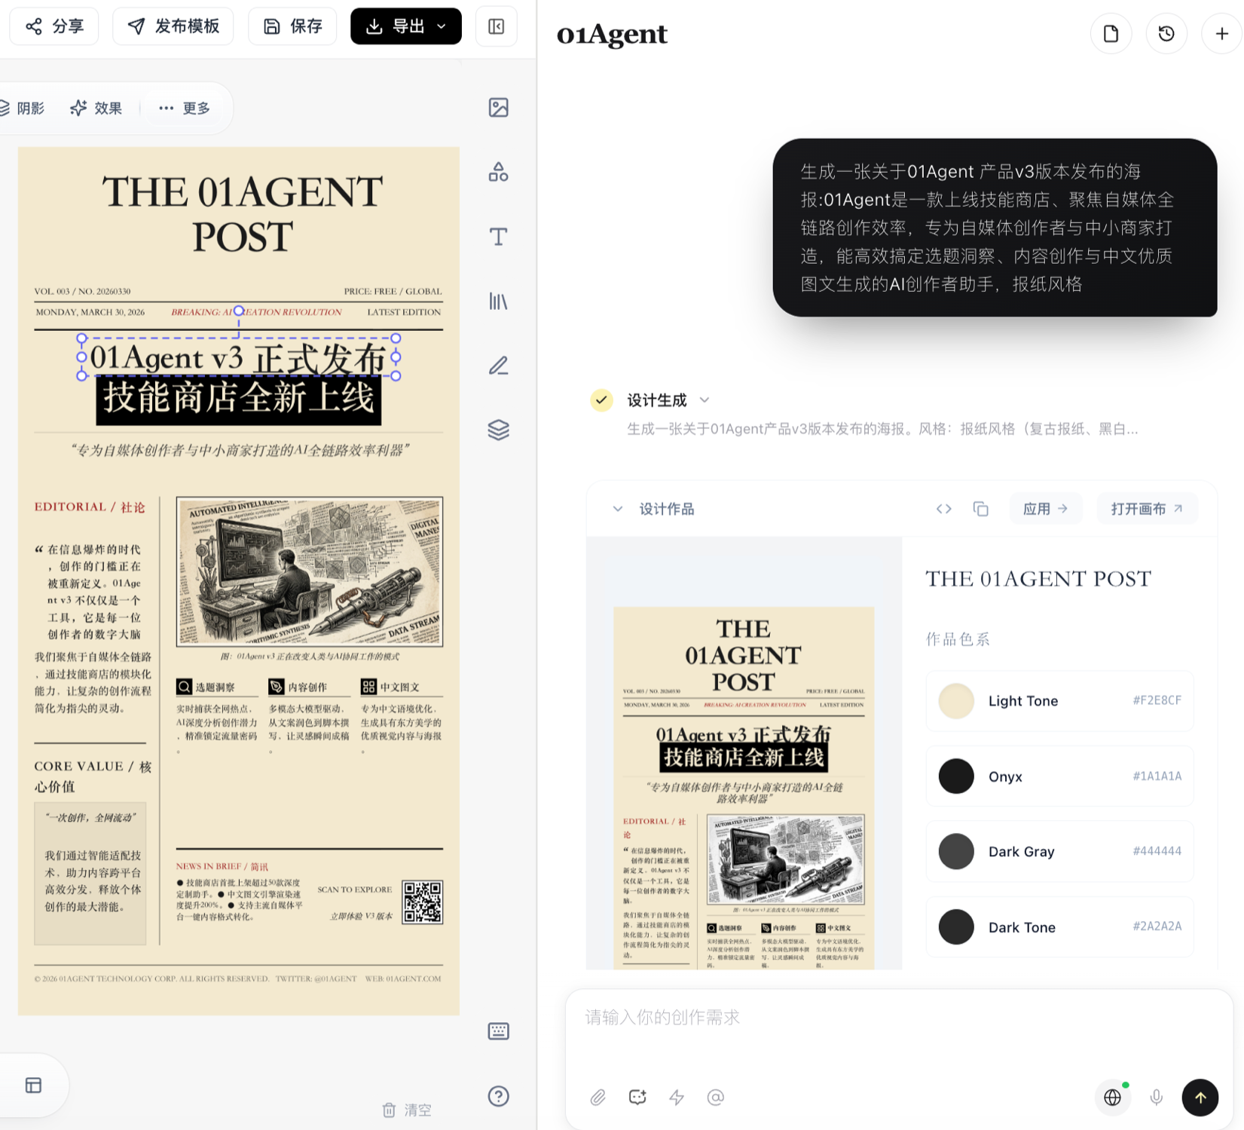Select the Image tool in side toolbar
The height and width of the screenshot is (1130, 1244).
pos(499,108)
